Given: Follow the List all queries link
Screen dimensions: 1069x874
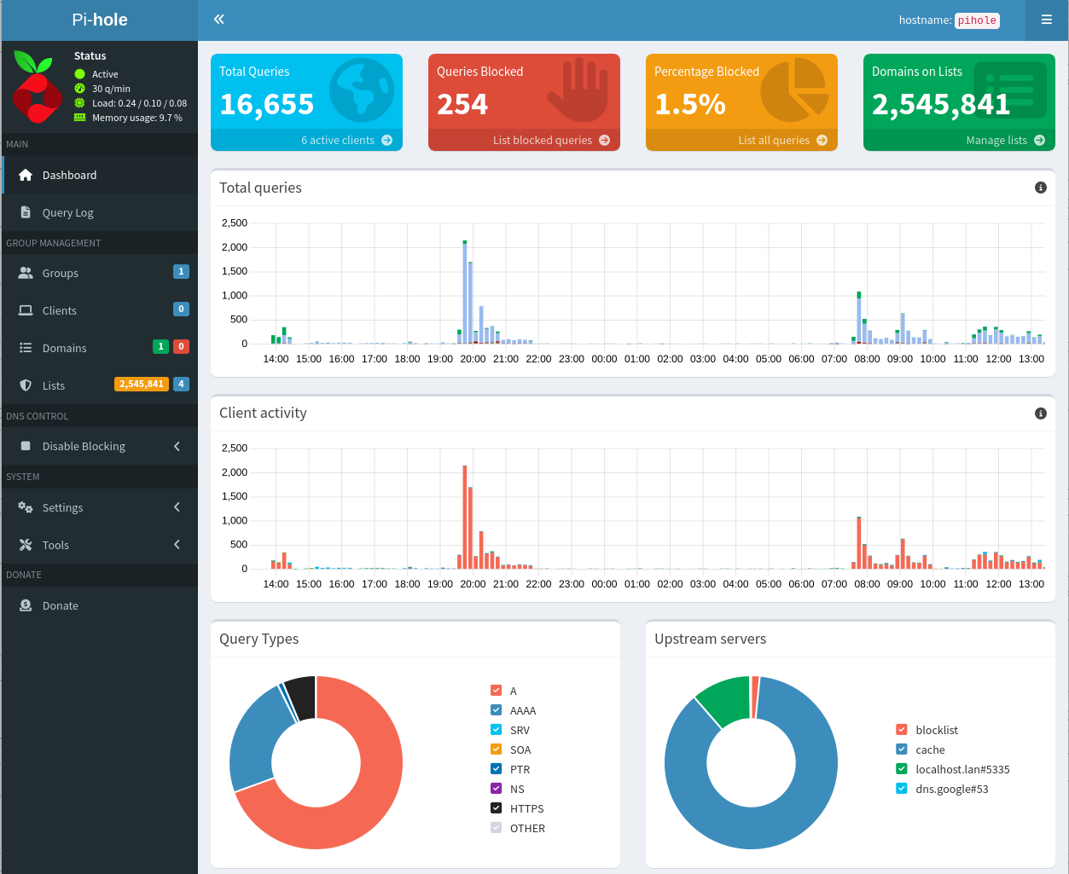Looking at the screenshot, I should [742, 140].
